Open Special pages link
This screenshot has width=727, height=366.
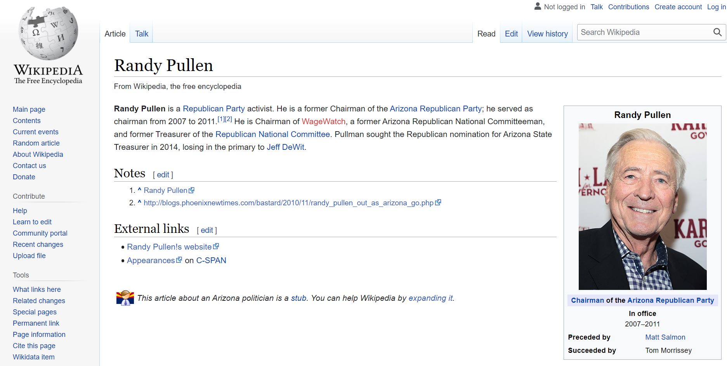click(x=35, y=312)
